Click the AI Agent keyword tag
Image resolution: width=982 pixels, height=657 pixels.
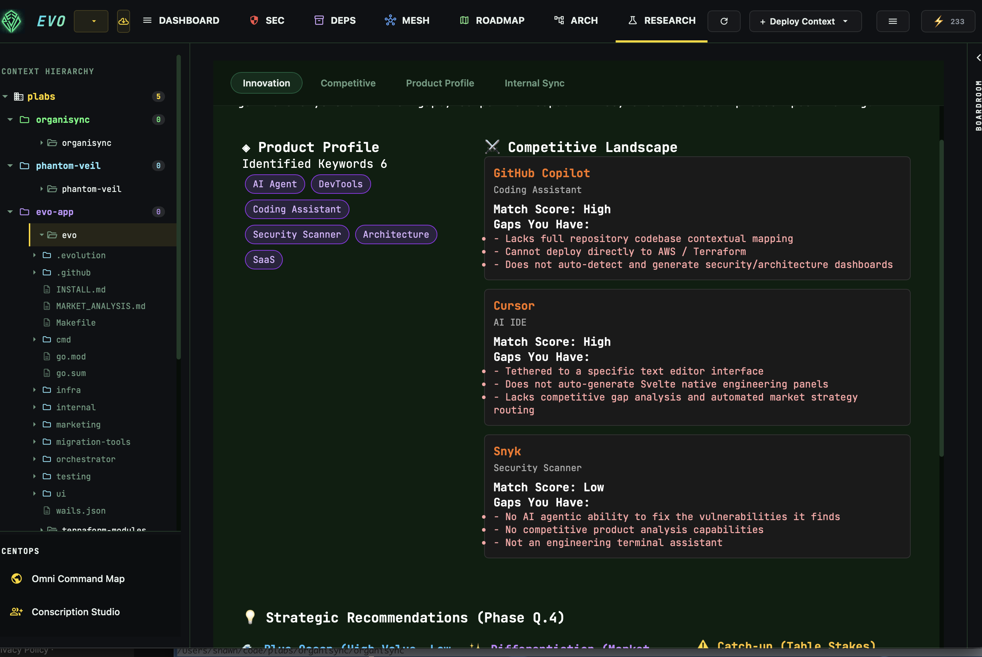click(275, 184)
